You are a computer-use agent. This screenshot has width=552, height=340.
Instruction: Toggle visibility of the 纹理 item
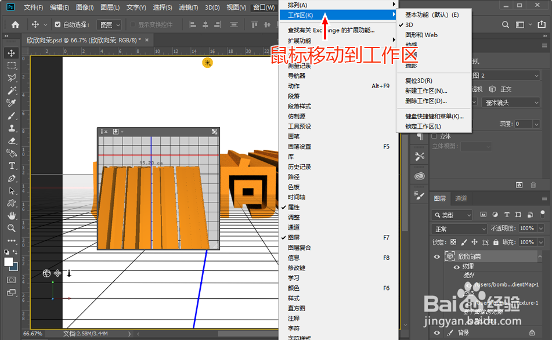pos(456,267)
